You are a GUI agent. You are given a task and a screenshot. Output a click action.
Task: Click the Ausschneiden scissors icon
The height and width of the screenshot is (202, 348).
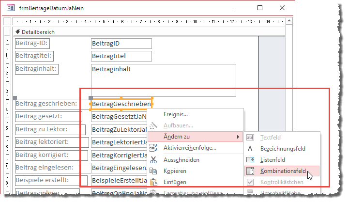[153, 160]
